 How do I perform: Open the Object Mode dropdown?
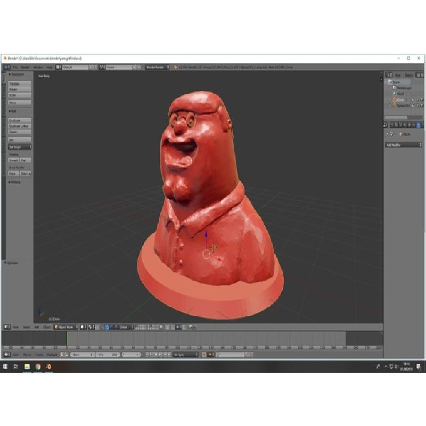click(66, 327)
